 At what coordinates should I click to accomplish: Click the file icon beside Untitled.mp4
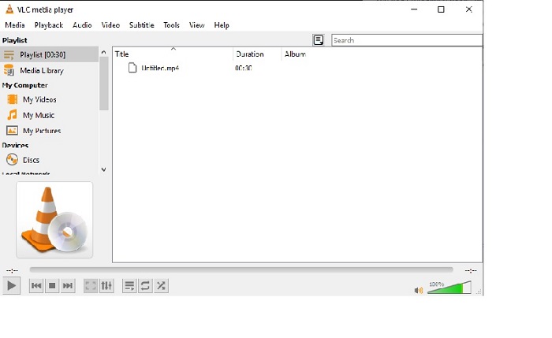(x=132, y=68)
